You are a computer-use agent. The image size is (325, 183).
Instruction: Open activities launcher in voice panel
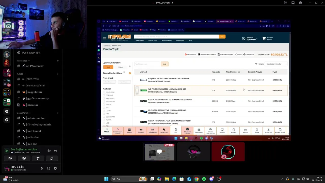coord(38,158)
